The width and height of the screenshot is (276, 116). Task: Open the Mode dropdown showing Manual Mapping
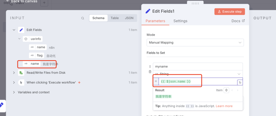pyautogui.click(x=195, y=43)
